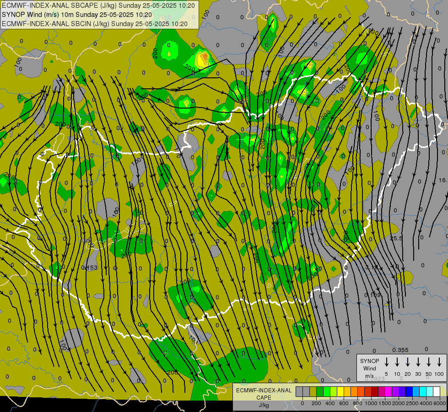The height and width of the screenshot is (412, 448).
Task: Select the magenta CAPE swatch
Action: coord(389,391)
